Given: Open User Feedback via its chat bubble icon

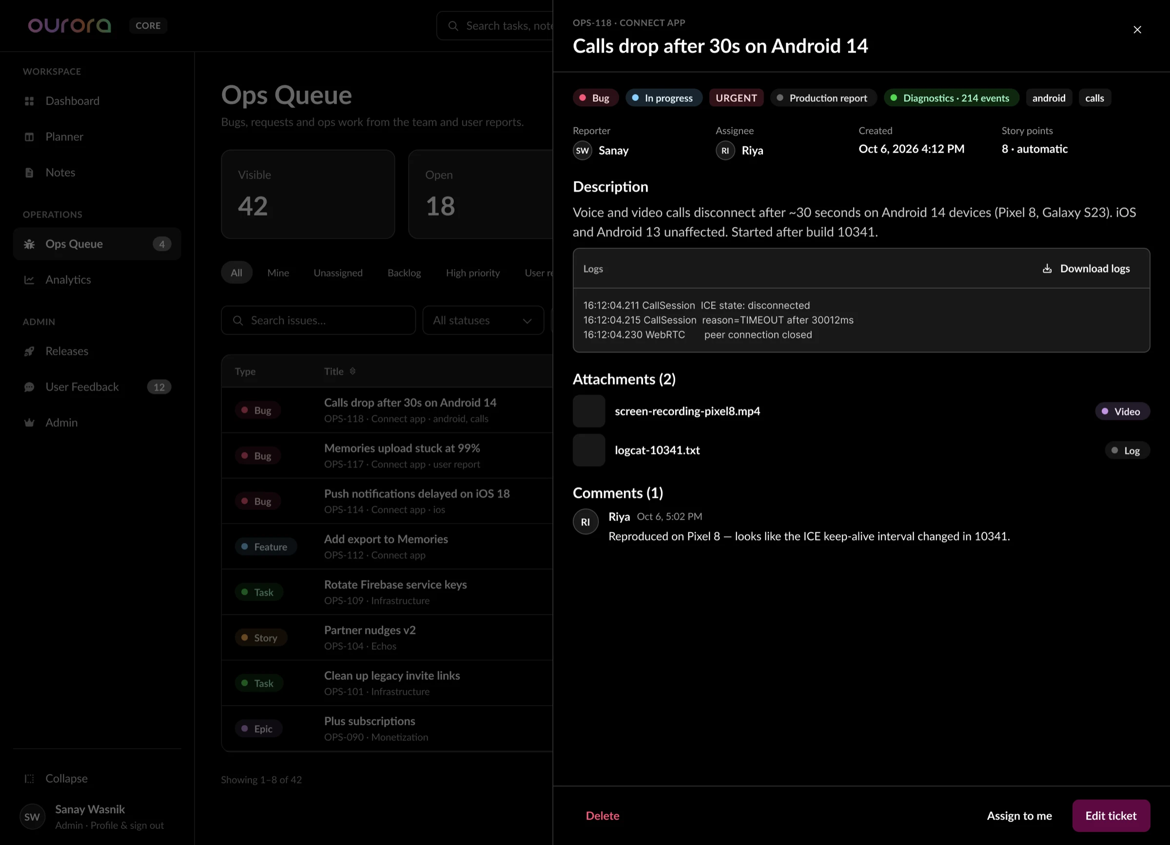Looking at the screenshot, I should [29, 387].
